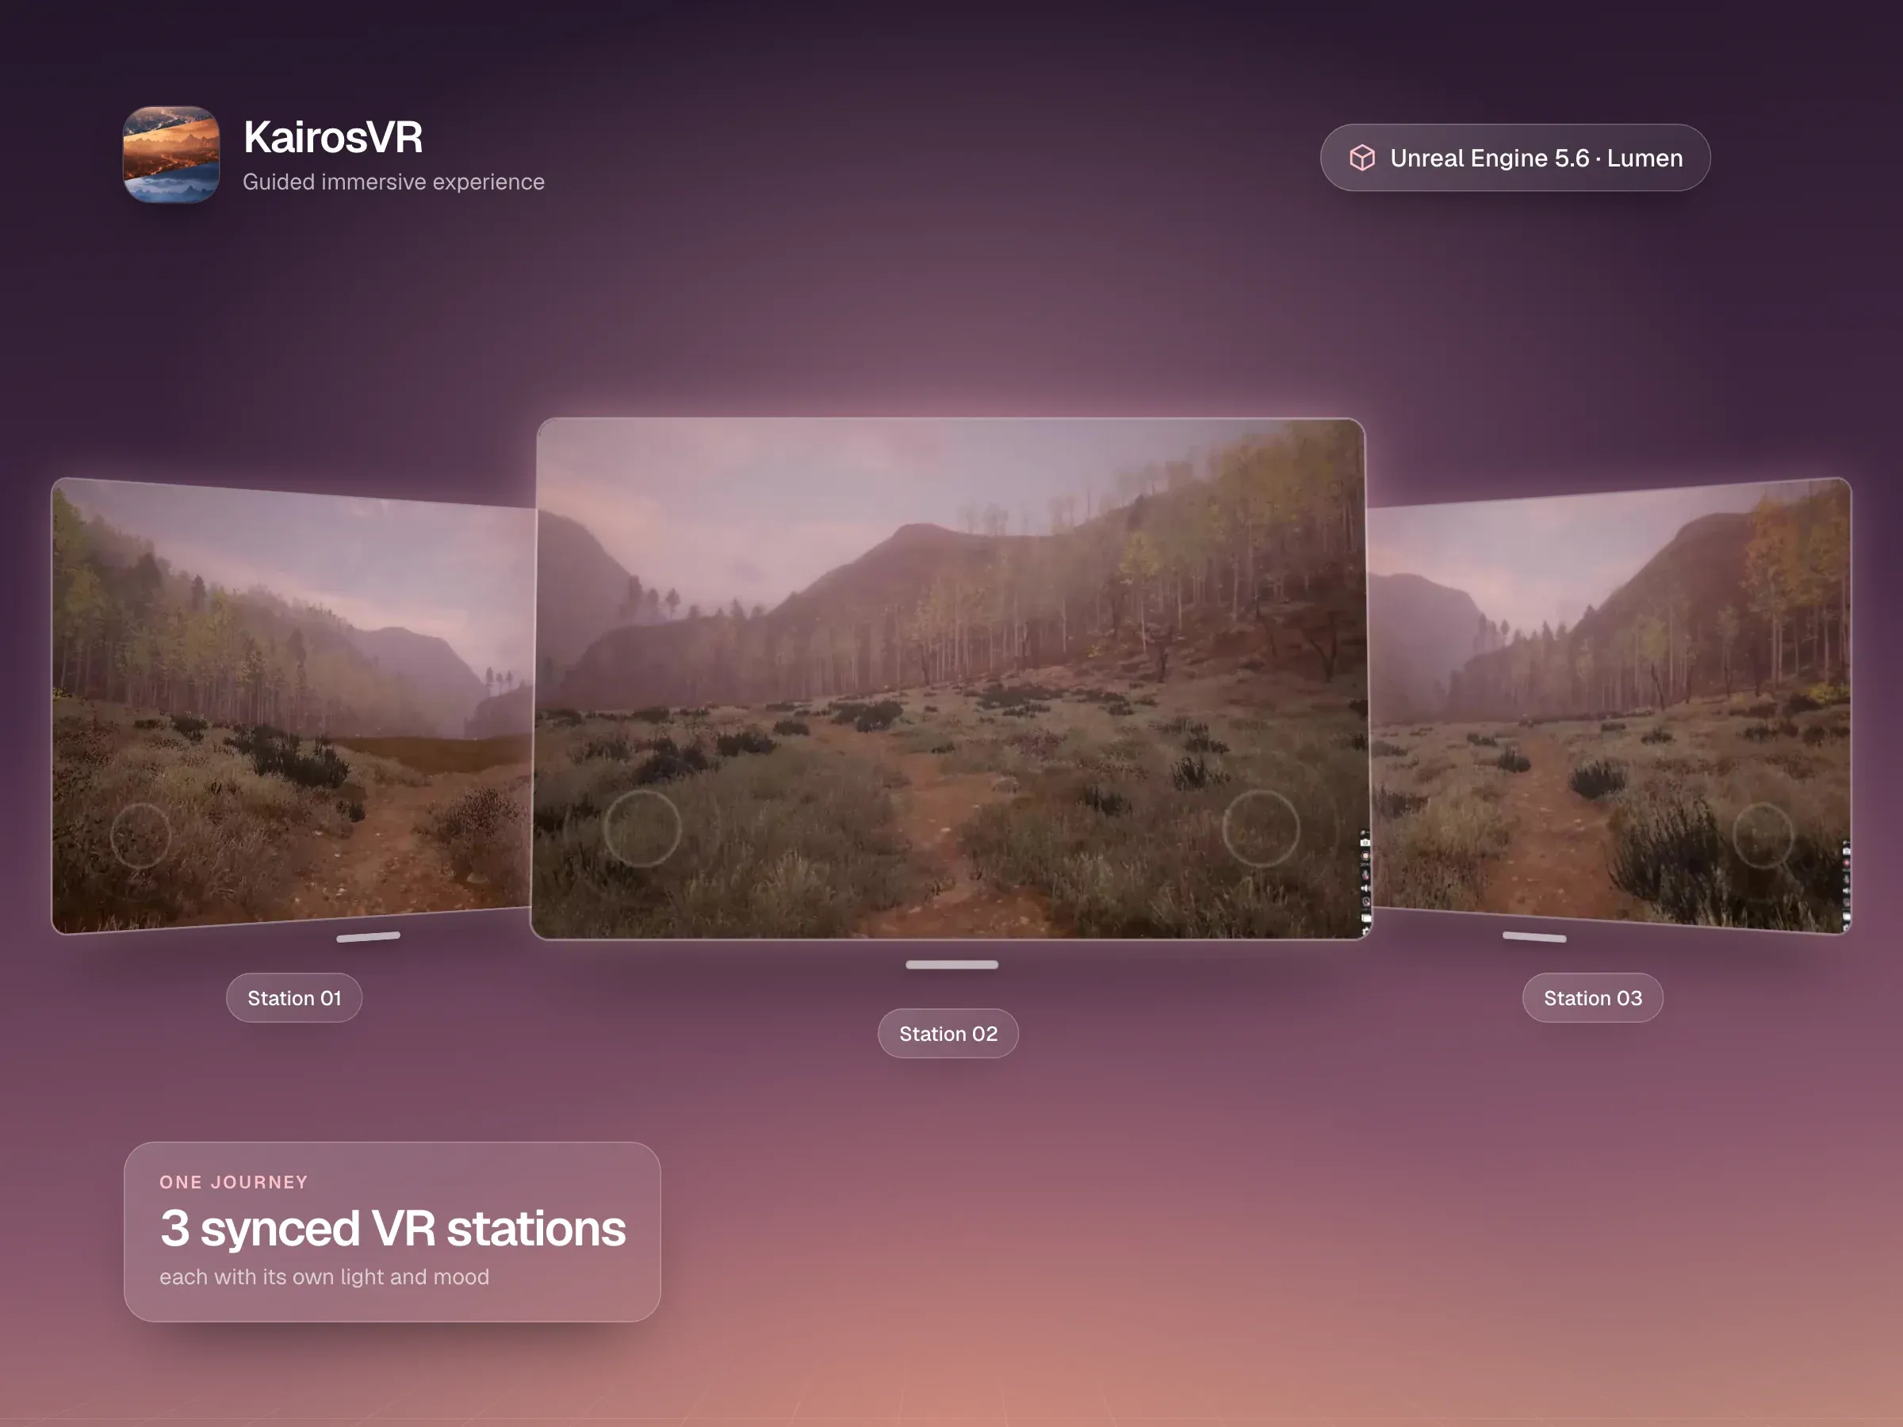
Task: Click the cube icon in Unreal Engine badge
Action: [x=1362, y=158]
